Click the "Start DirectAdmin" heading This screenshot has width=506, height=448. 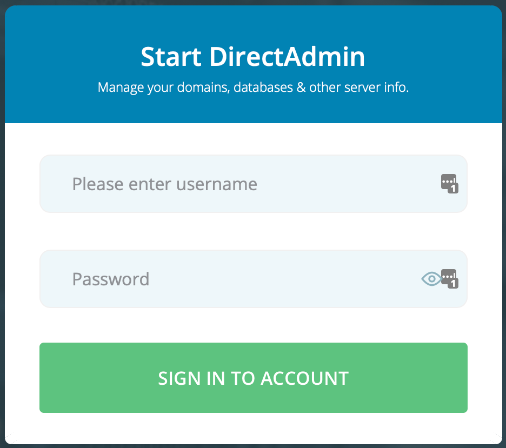[x=253, y=57]
